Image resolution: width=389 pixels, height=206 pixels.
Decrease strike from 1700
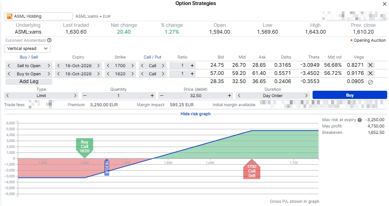(108, 65)
